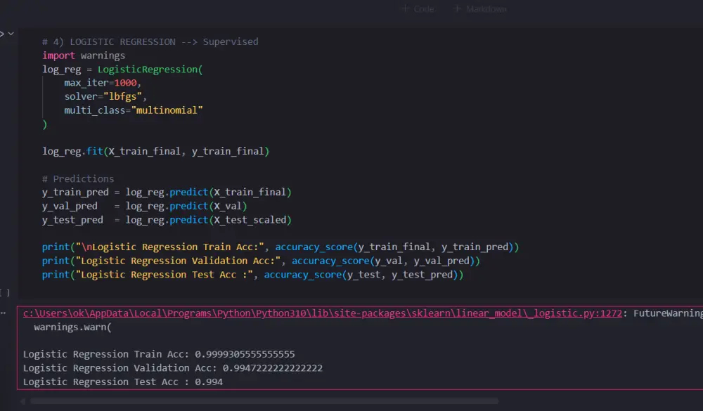Image resolution: width=703 pixels, height=411 pixels.
Task: Click the max_iter value 1000
Action: click(125, 83)
